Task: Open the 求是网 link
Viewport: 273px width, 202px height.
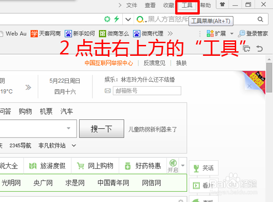Action: pyautogui.click(x=75, y=183)
